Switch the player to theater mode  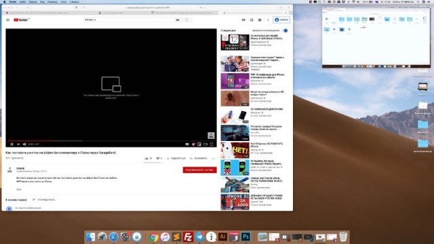(x=205, y=144)
